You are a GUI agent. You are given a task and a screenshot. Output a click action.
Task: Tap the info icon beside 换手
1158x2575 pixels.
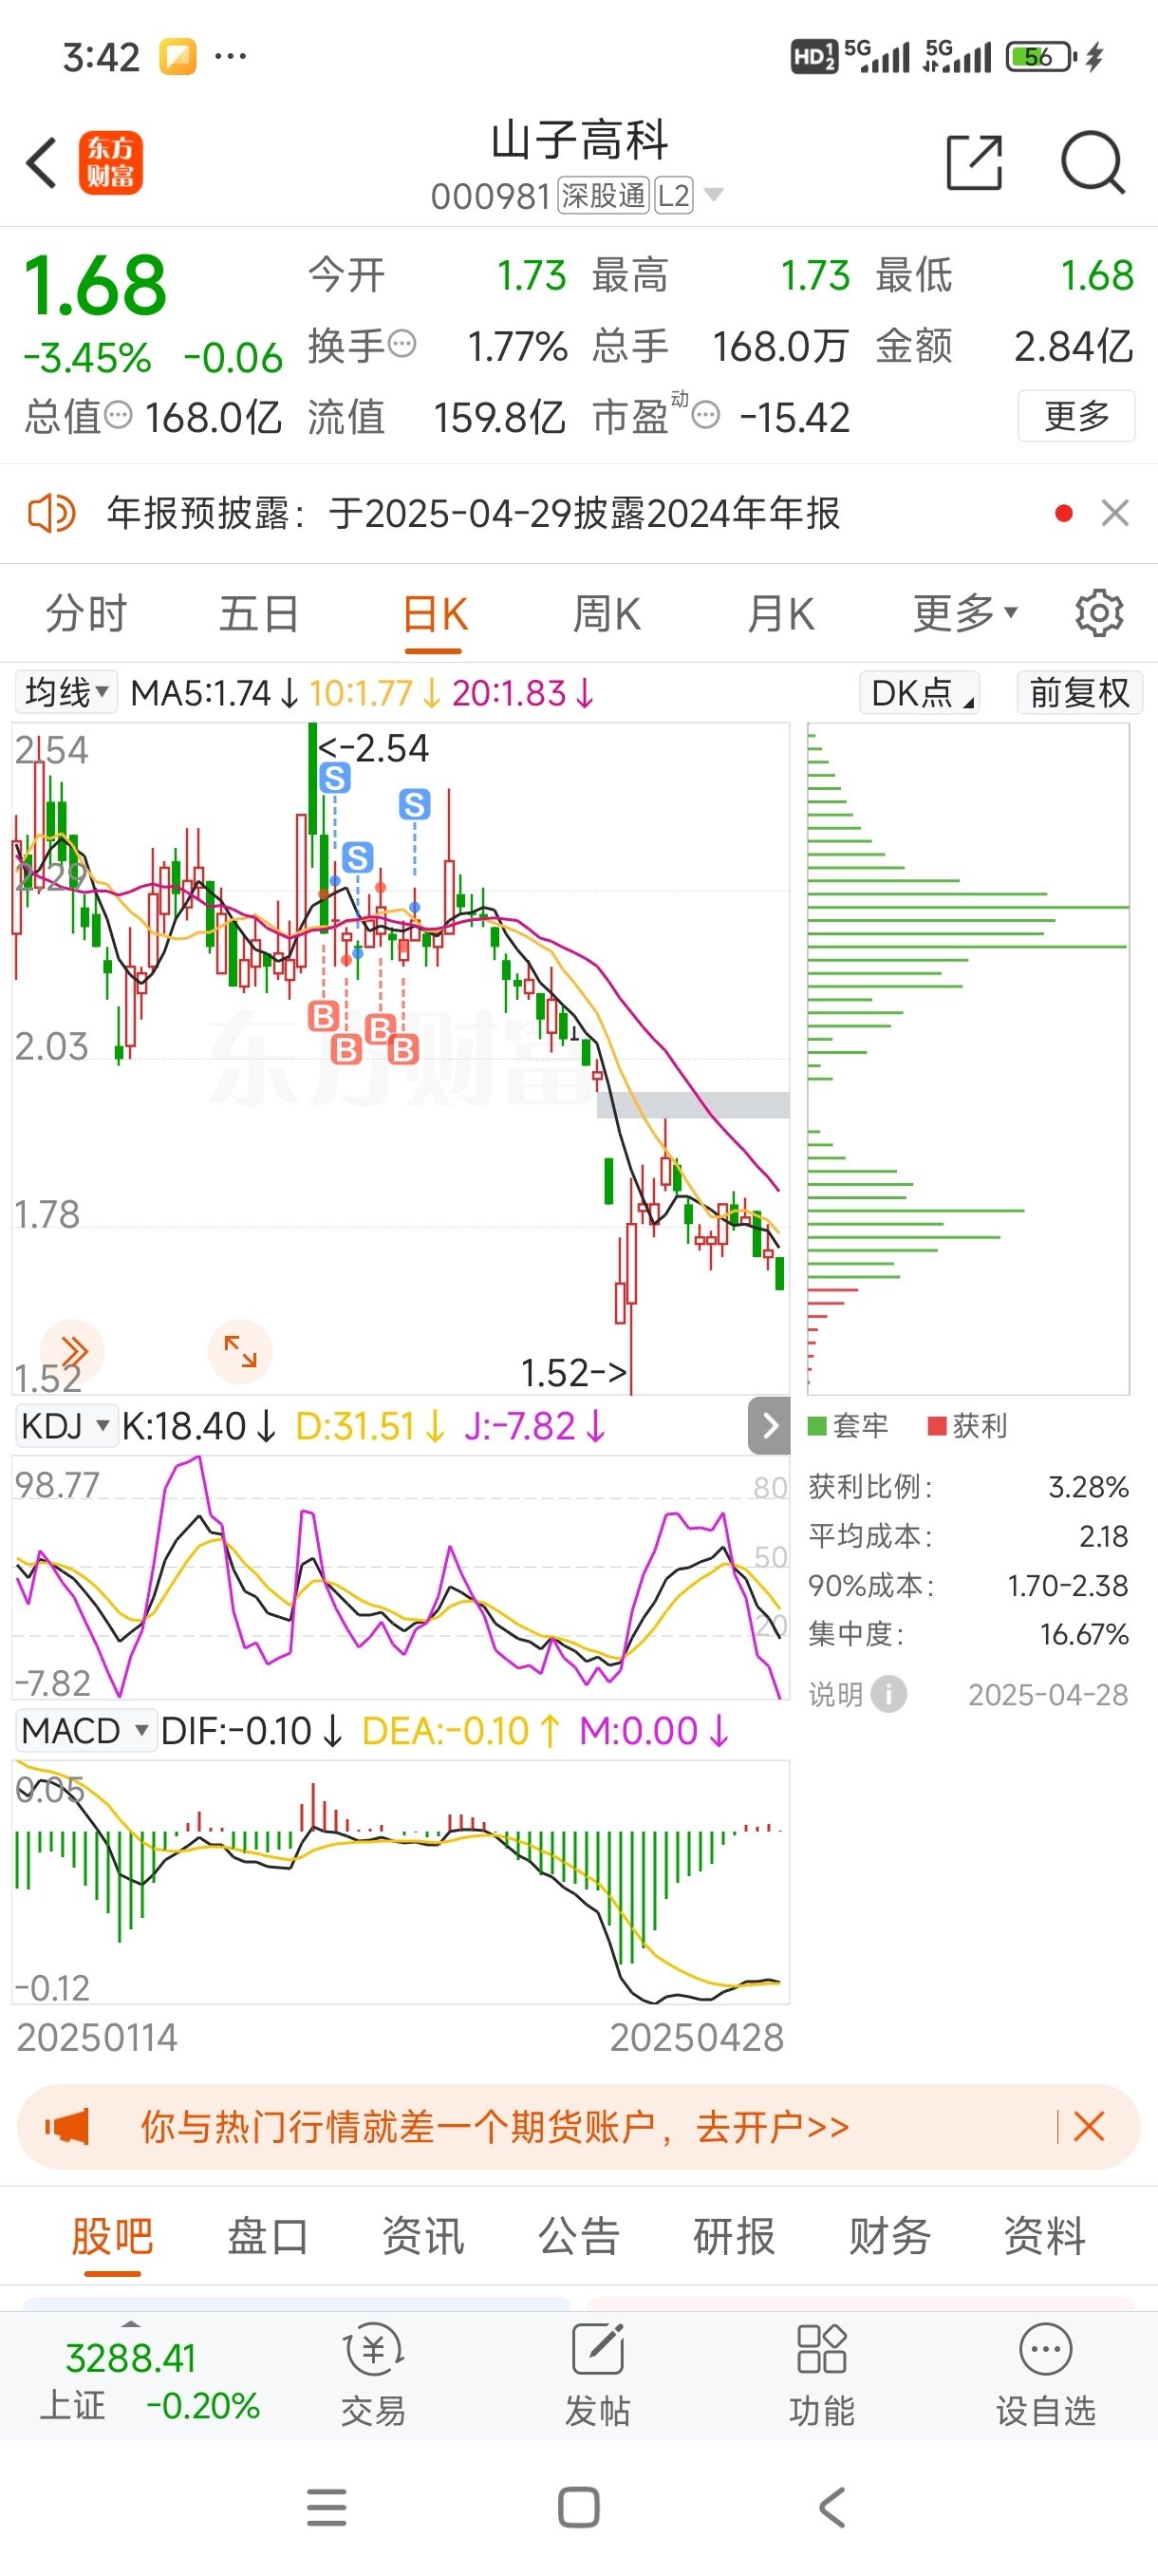[402, 344]
